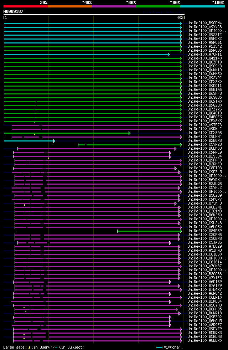Select the UniRef100_B2BGR8 label

(x=204, y=141)
